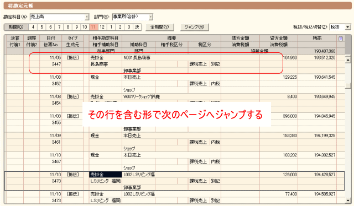Image resolution: width=354 pixels, height=206 pixels.
Task: Select the 決 period tab
Action: coord(137,27)
